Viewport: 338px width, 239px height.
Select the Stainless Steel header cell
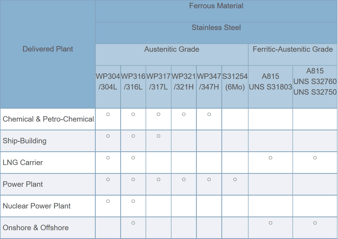click(x=216, y=27)
